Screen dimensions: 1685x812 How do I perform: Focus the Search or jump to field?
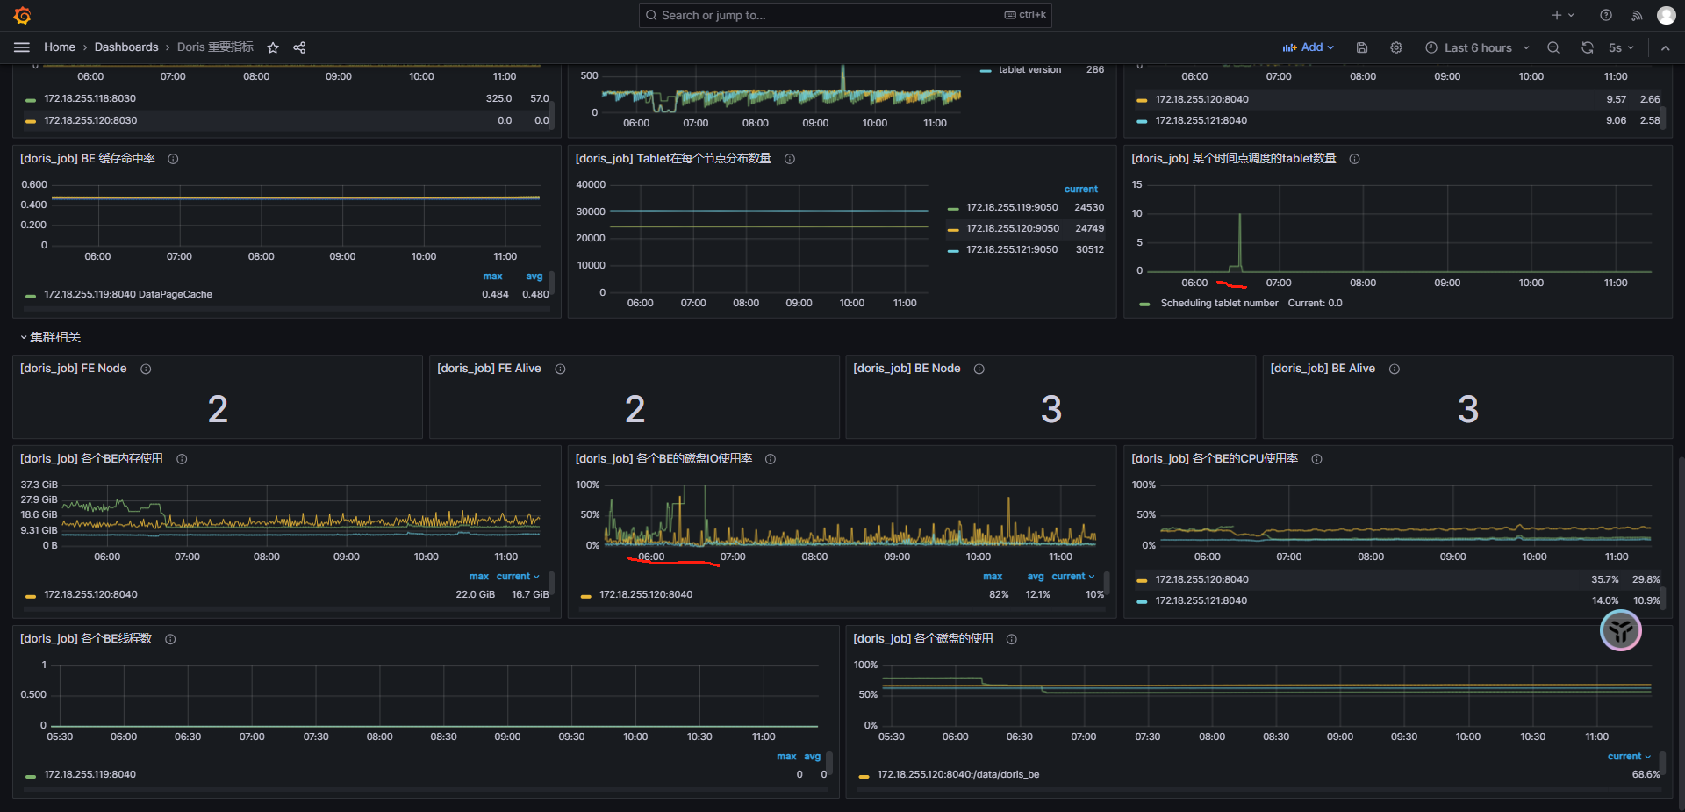coord(845,15)
